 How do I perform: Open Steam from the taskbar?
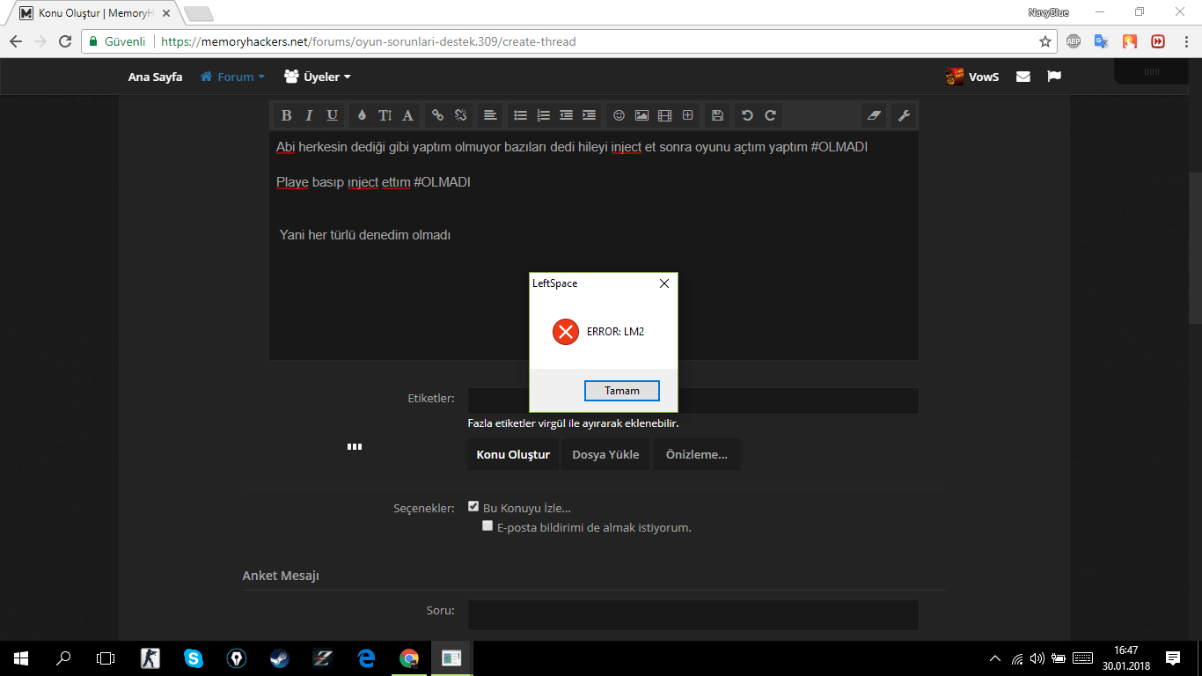click(280, 658)
